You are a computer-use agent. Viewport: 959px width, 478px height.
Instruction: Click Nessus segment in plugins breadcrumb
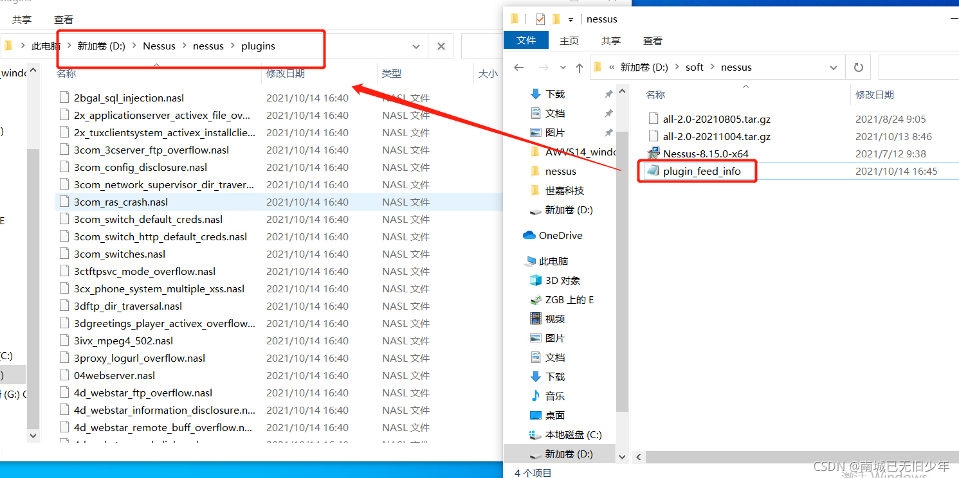point(159,46)
